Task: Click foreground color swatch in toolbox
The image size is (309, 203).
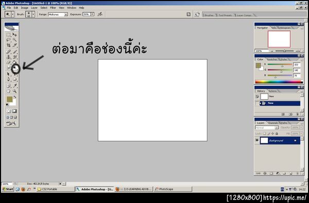Action: point(9,99)
